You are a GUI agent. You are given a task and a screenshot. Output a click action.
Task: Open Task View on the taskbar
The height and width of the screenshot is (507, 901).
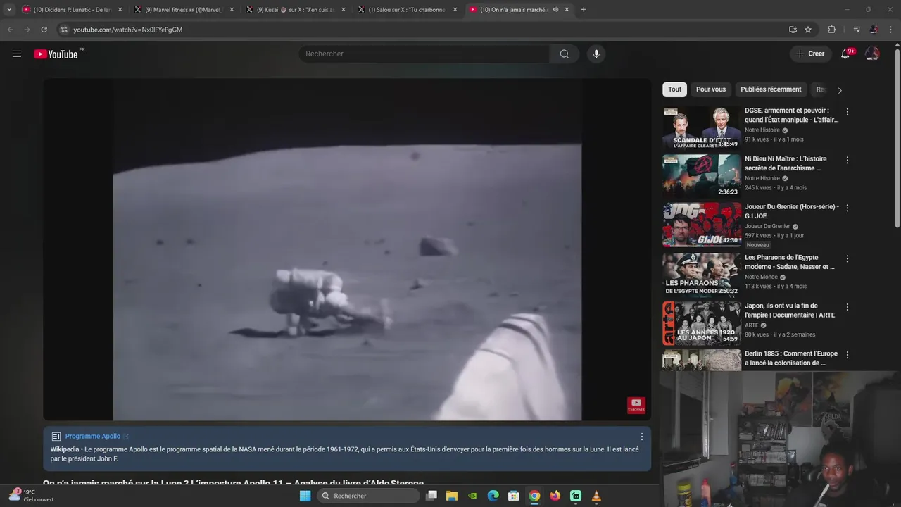(431, 496)
